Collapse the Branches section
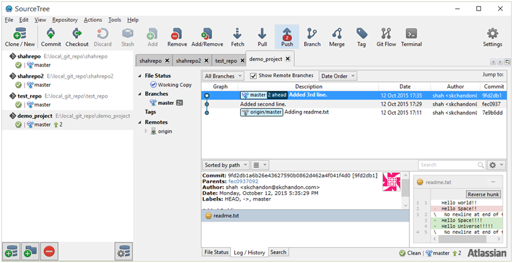Screen dimensions: 513x263 140,94
